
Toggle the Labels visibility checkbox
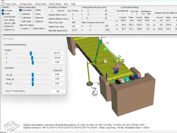click(x=3, y=14)
